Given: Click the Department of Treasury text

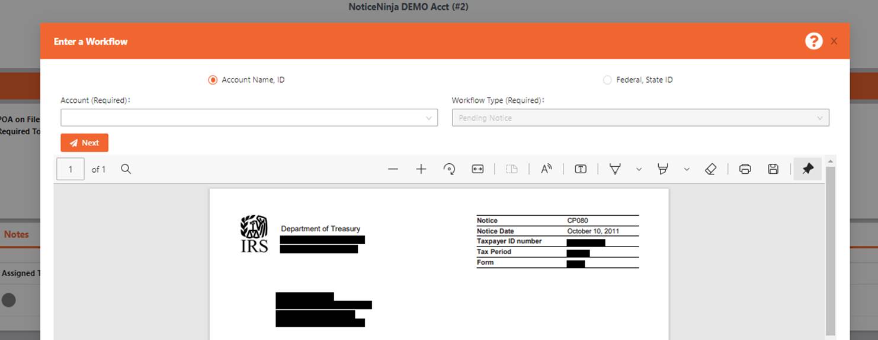Looking at the screenshot, I should (321, 229).
